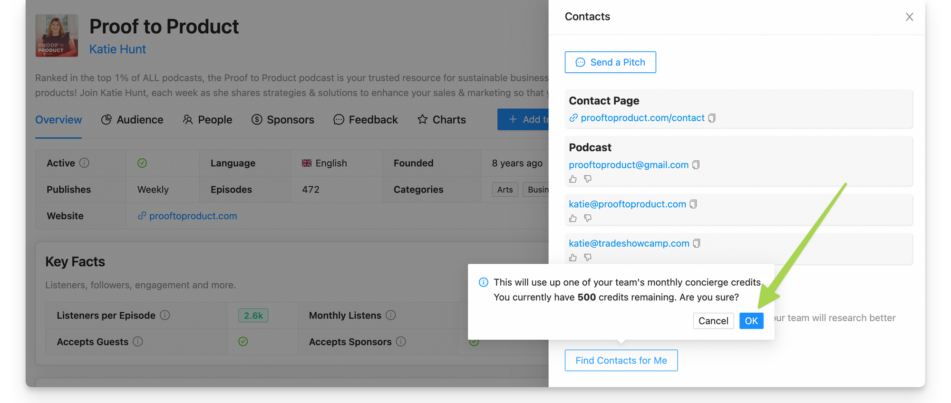Click the 8 years ago founded value
The width and height of the screenshot is (951, 403).
517,163
